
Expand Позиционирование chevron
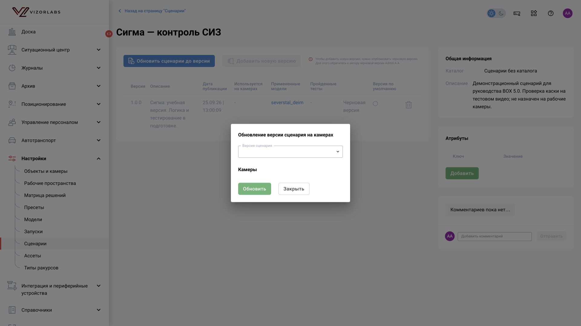pyautogui.click(x=99, y=104)
